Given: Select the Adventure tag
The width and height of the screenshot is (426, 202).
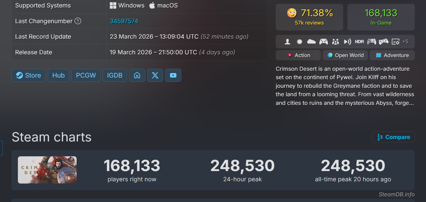Looking at the screenshot, I should click(392, 55).
